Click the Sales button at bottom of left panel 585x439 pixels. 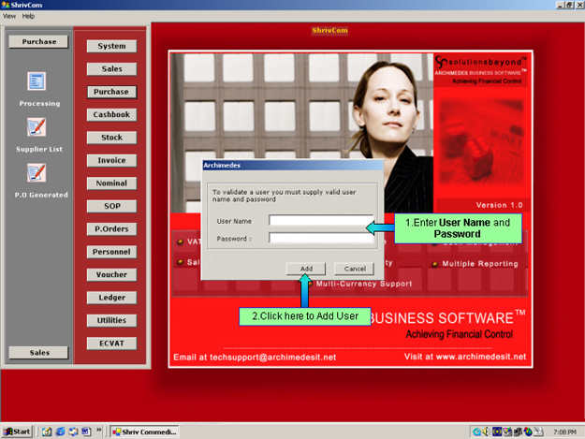pos(38,353)
